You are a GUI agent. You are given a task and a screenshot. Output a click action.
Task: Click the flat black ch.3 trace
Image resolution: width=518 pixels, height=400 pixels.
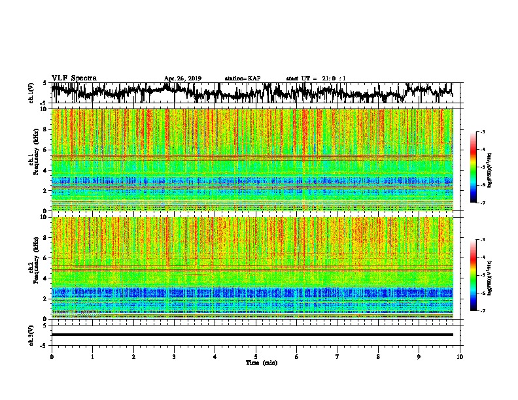[252, 335]
